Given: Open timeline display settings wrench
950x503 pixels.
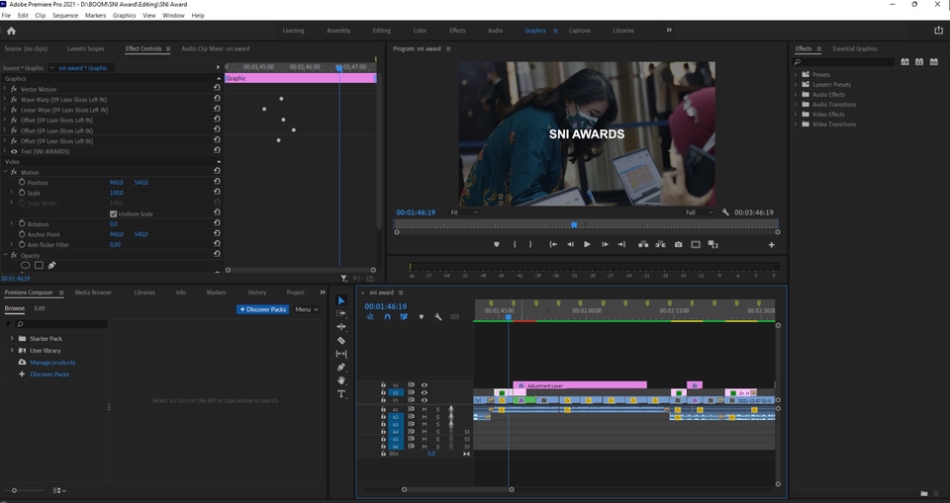Looking at the screenshot, I should (437, 317).
